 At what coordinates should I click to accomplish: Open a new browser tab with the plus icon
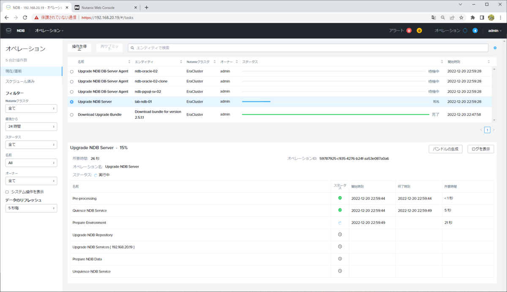tap(146, 7)
